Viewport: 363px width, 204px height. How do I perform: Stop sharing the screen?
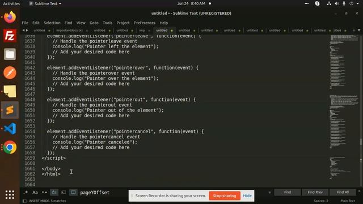225,195
